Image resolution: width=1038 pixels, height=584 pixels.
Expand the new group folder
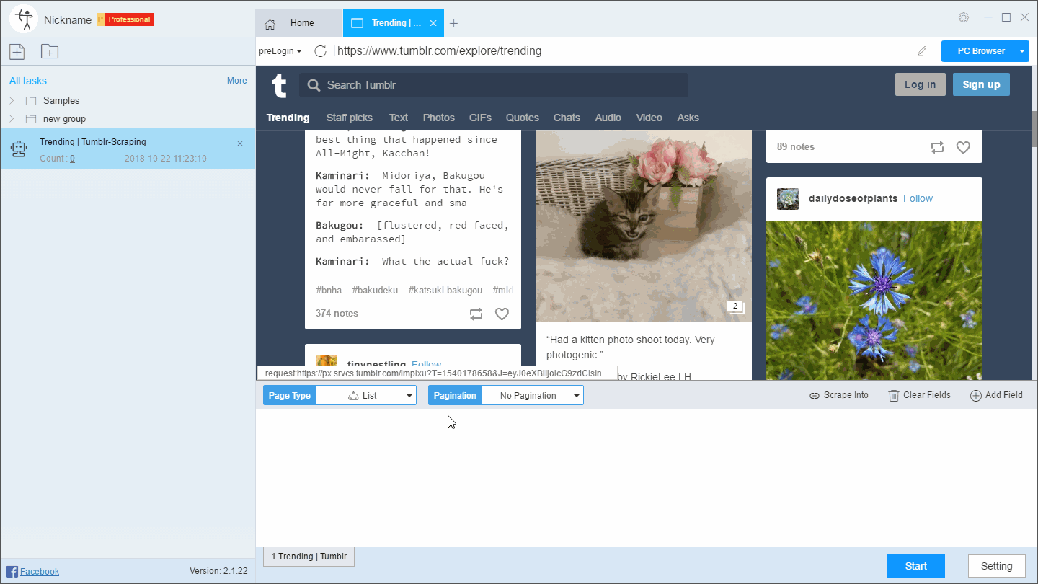(x=12, y=119)
